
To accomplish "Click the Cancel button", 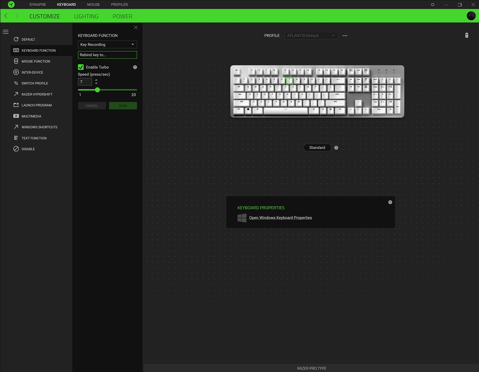I will coord(92,106).
